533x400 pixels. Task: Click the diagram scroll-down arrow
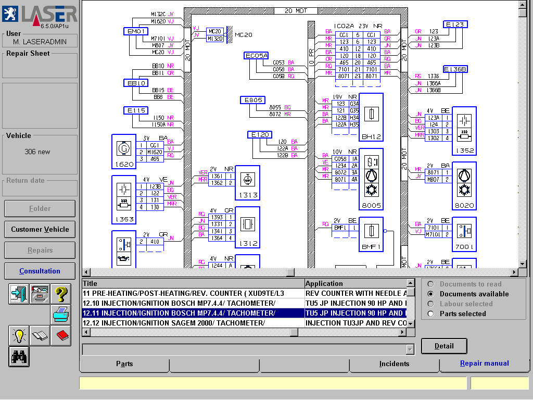tap(523, 264)
